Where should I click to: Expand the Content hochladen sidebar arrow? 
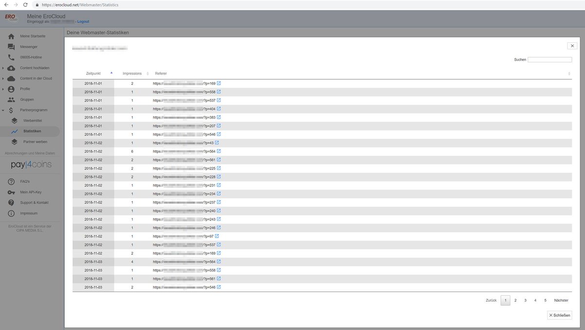click(x=3, y=68)
